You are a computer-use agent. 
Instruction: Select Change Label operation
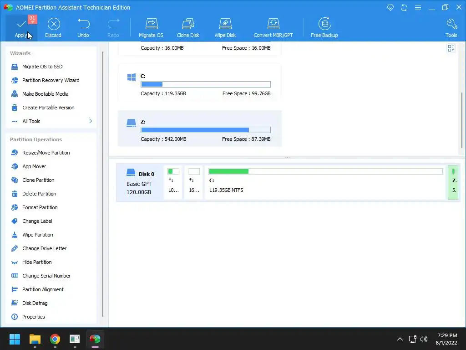click(x=37, y=221)
